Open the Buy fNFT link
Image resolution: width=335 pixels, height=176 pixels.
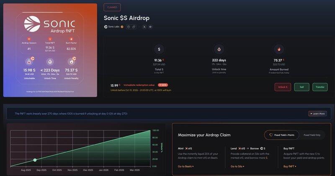click(x=290, y=166)
